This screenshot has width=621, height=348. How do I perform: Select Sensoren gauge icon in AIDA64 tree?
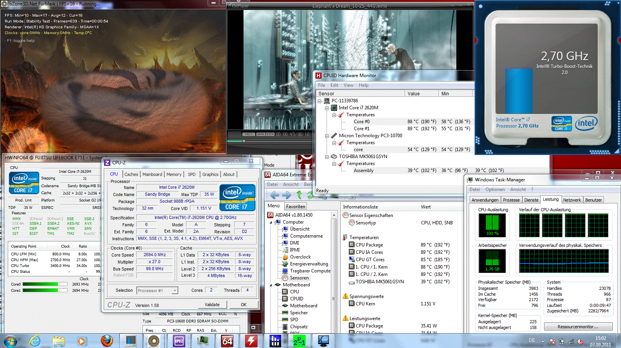(x=285, y=278)
